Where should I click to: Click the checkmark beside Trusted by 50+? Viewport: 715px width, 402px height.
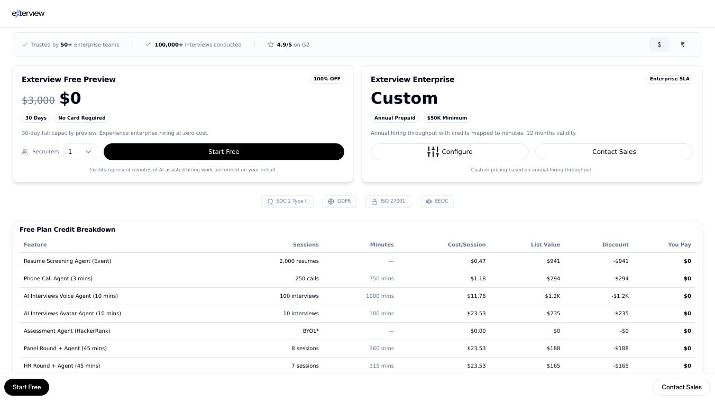(x=25, y=44)
